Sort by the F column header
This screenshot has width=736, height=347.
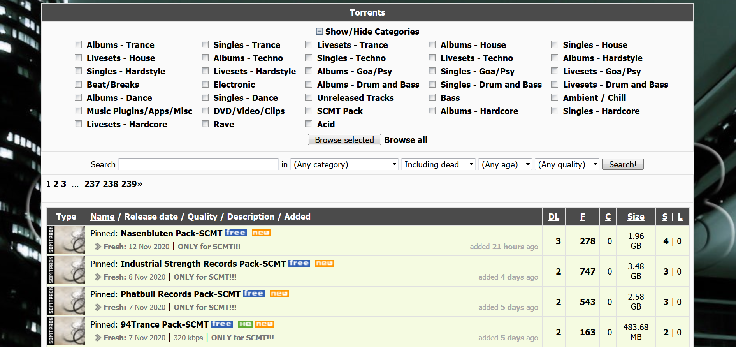582,217
